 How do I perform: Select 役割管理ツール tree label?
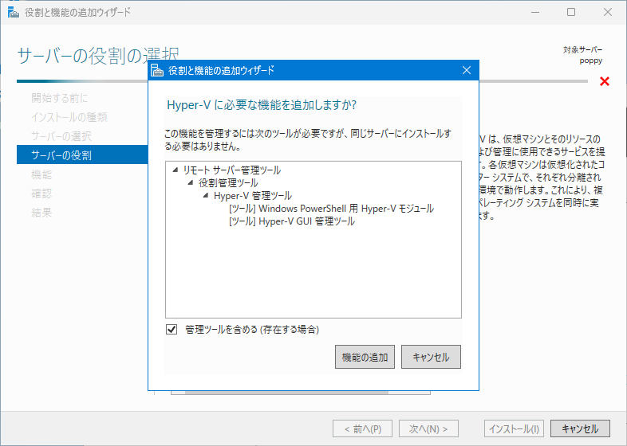(228, 183)
